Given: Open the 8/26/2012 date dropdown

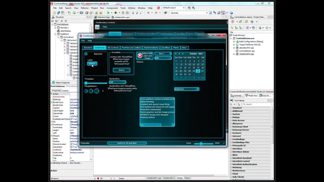Looking at the screenshot, I should pyautogui.click(x=187, y=89).
